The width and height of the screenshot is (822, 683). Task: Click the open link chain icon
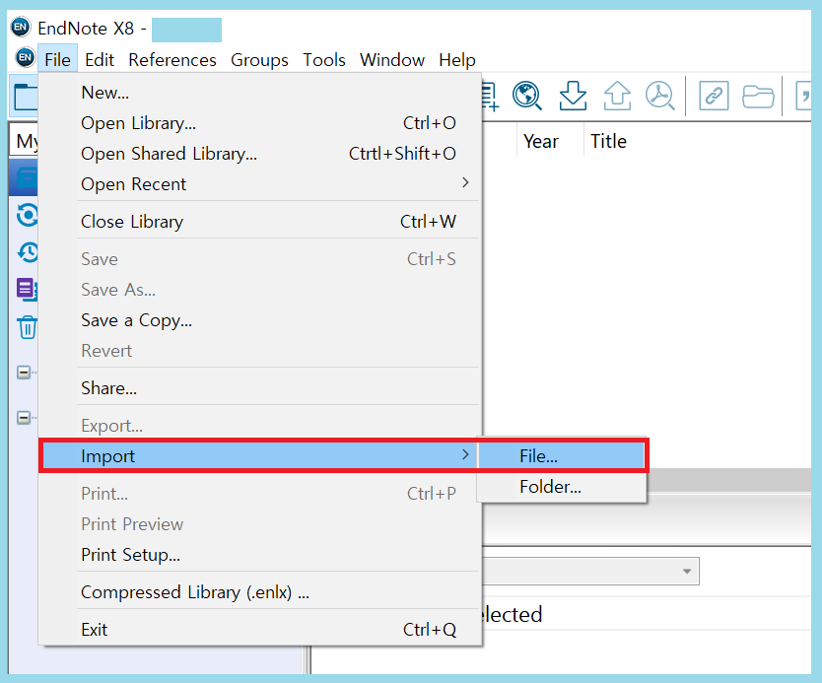click(714, 96)
